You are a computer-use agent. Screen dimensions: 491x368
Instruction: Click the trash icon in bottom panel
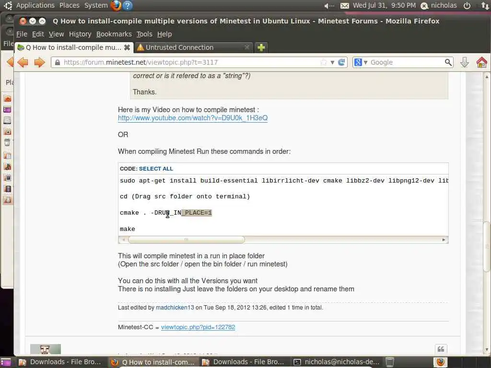(x=389, y=362)
